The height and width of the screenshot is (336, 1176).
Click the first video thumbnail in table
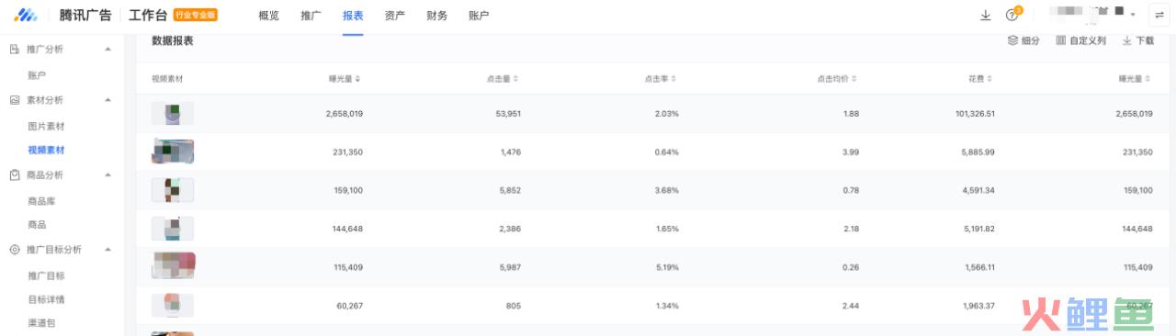tap(173, 114)
